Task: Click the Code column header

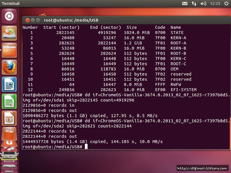Action: tap(160, 27)
